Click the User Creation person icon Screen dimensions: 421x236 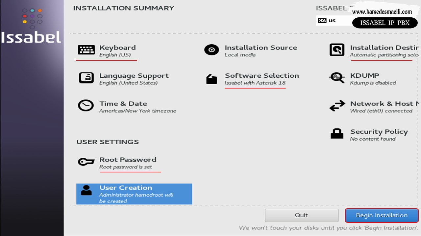click(86, 190)
